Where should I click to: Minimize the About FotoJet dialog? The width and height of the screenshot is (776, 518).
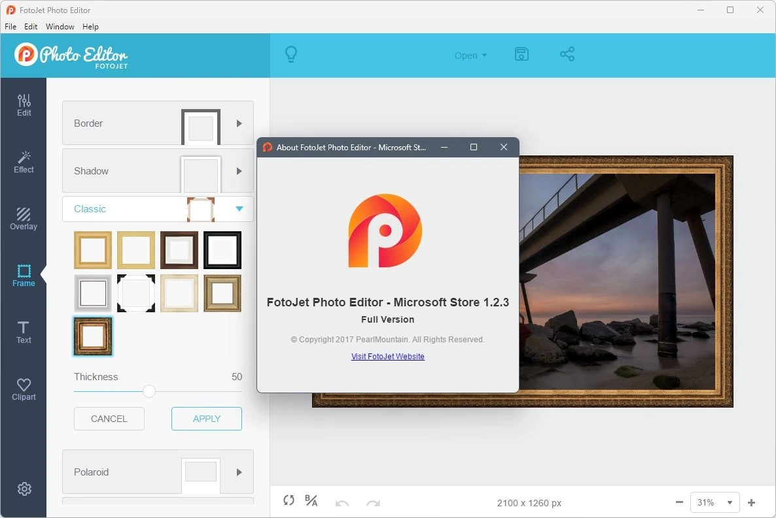pyautogui.click(x=444, y=147)
